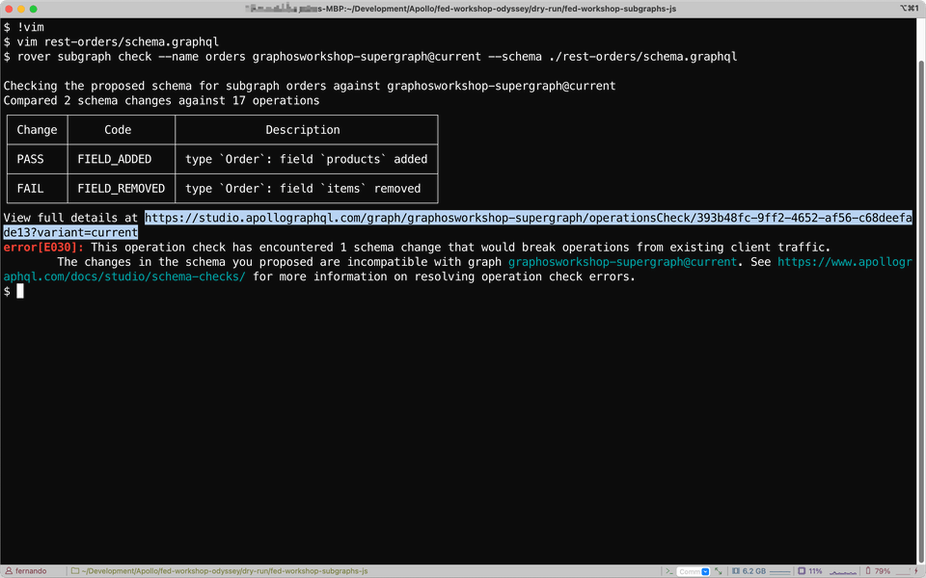Click the charging bolt icon in status bar
The width and height of the screenshot is (926, 578).
pyautogui.click(x=916, y=571)
